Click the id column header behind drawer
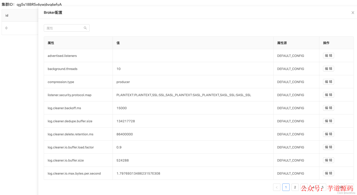357x195 pixels. point(7,16)
